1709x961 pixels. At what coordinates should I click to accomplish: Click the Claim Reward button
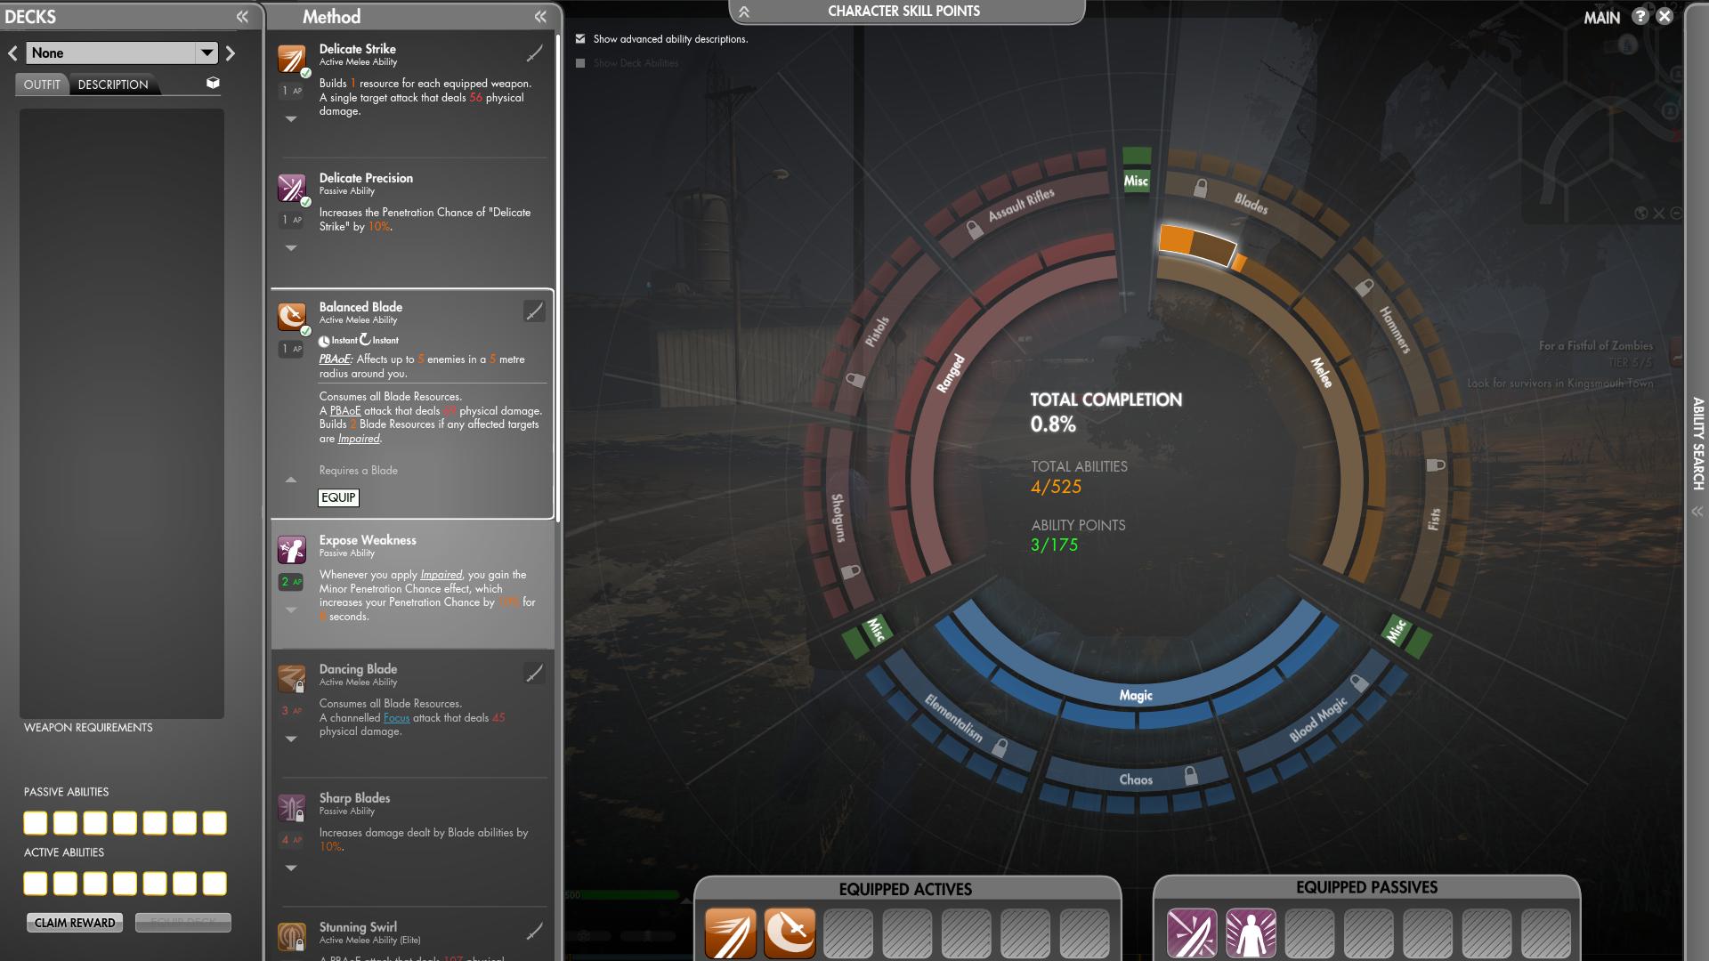pos(75,923)
